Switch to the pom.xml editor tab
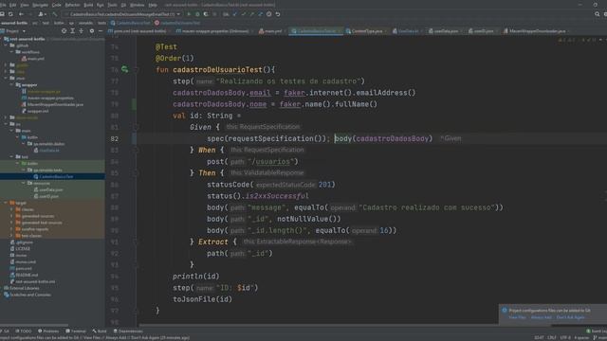The image size is (607, 341). (x=138, y=31)
